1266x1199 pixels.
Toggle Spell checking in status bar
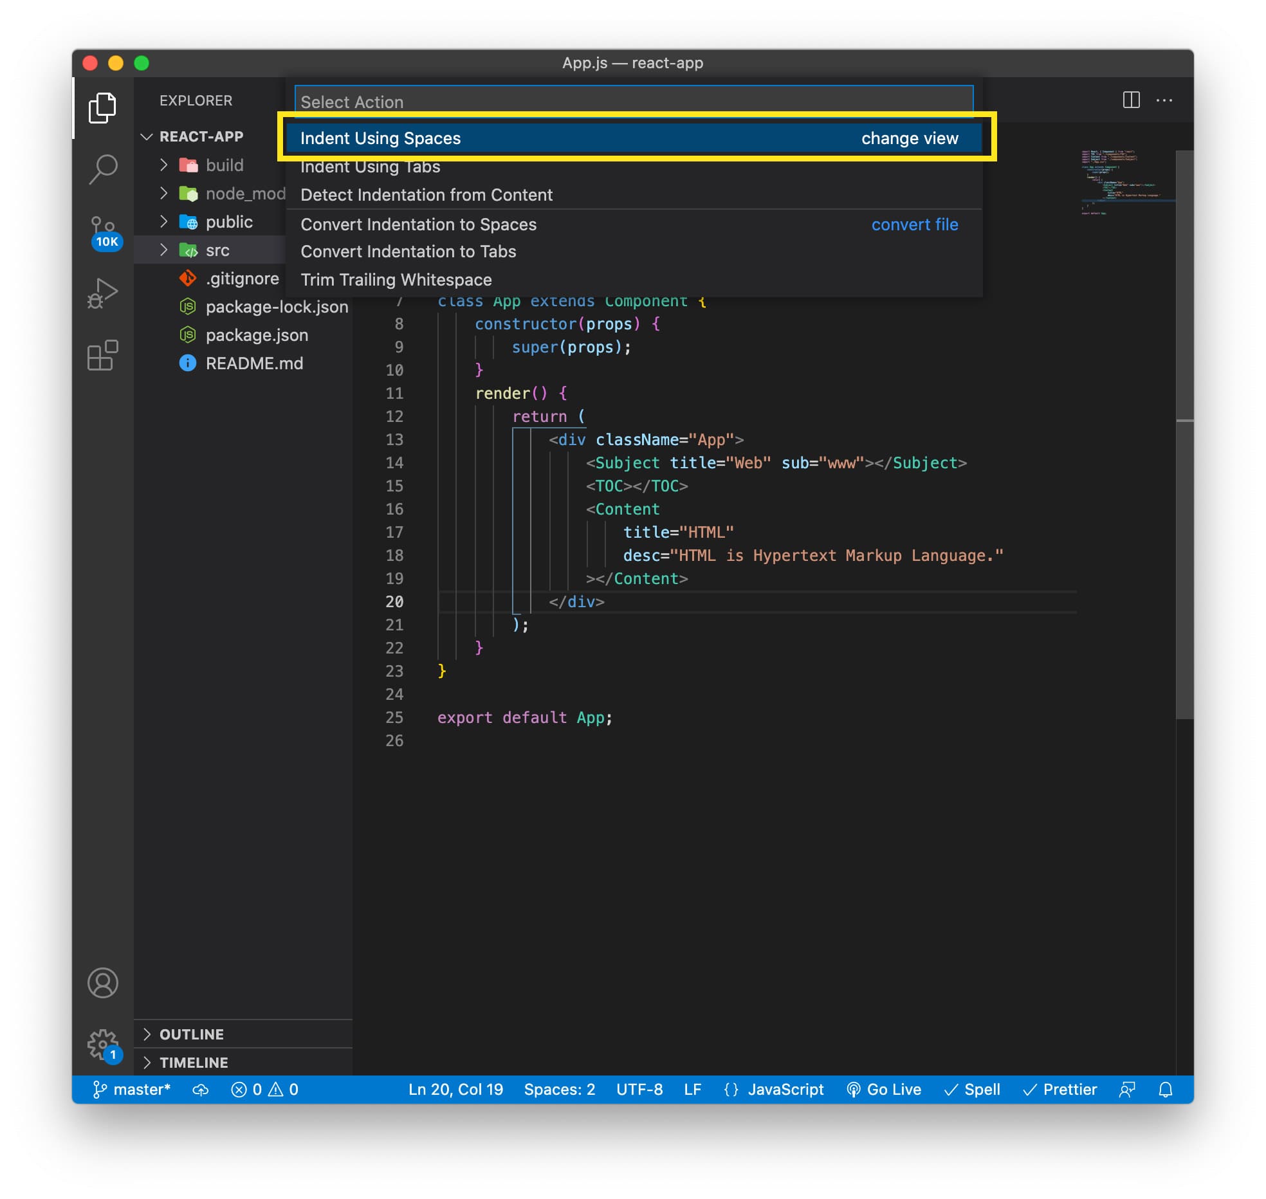tap(971, 1090)
